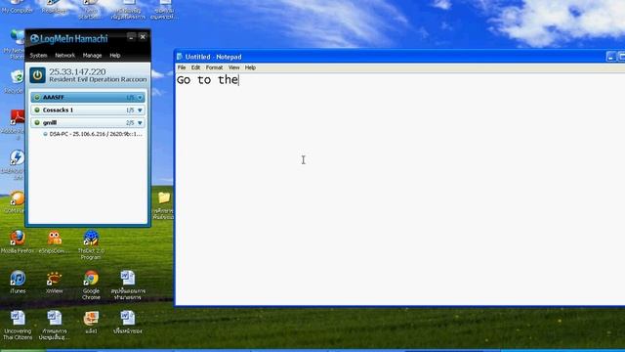Open the View menu in Notepad
This screenshot has height=352, width=625.
click(x=234, y=67)
